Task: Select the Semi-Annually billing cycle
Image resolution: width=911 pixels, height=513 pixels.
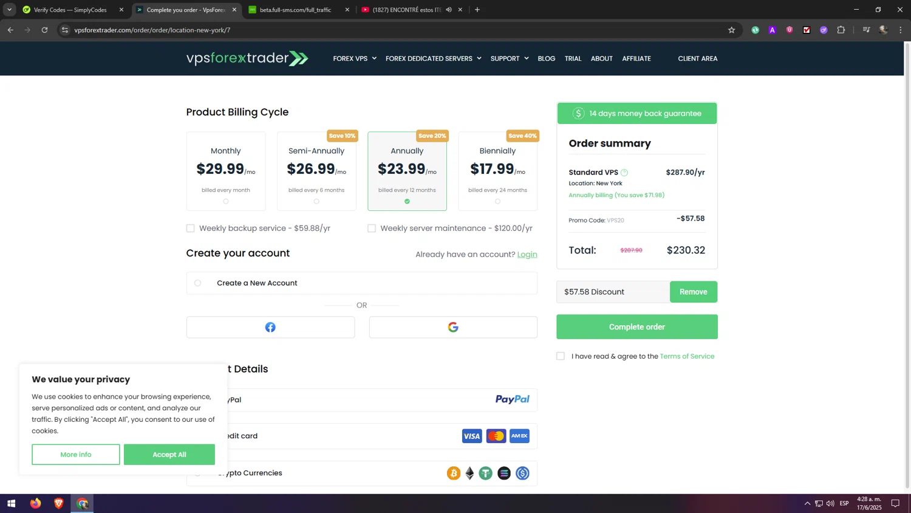Action: [316, 171]
